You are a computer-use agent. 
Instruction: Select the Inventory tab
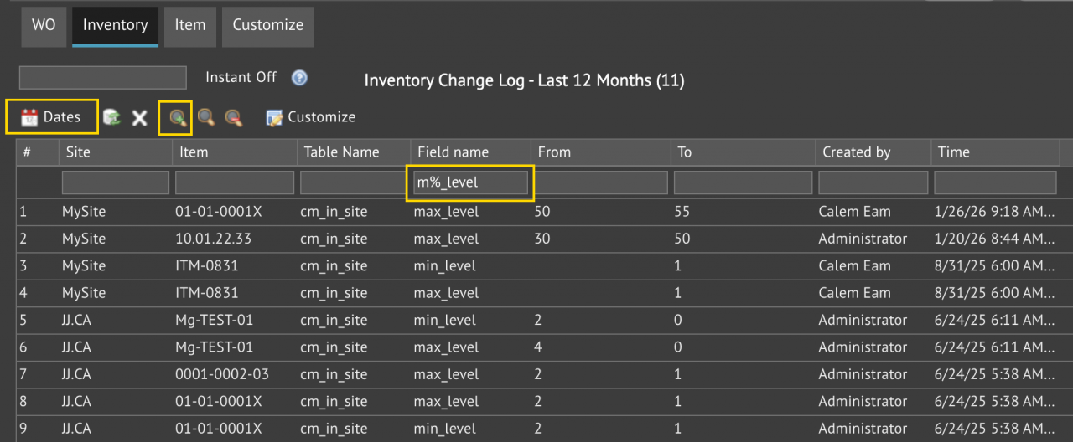coord(115,26)
